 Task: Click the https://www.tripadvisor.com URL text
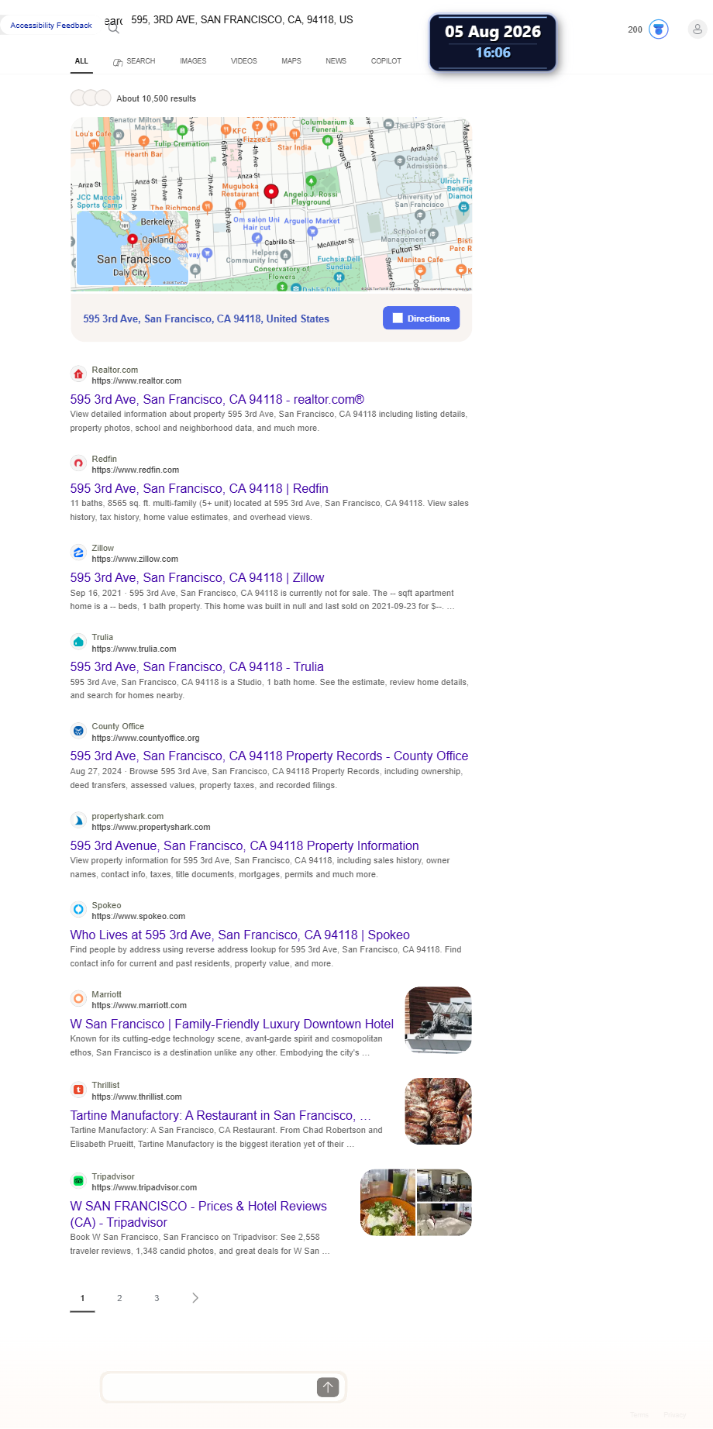click(144, 1188)
